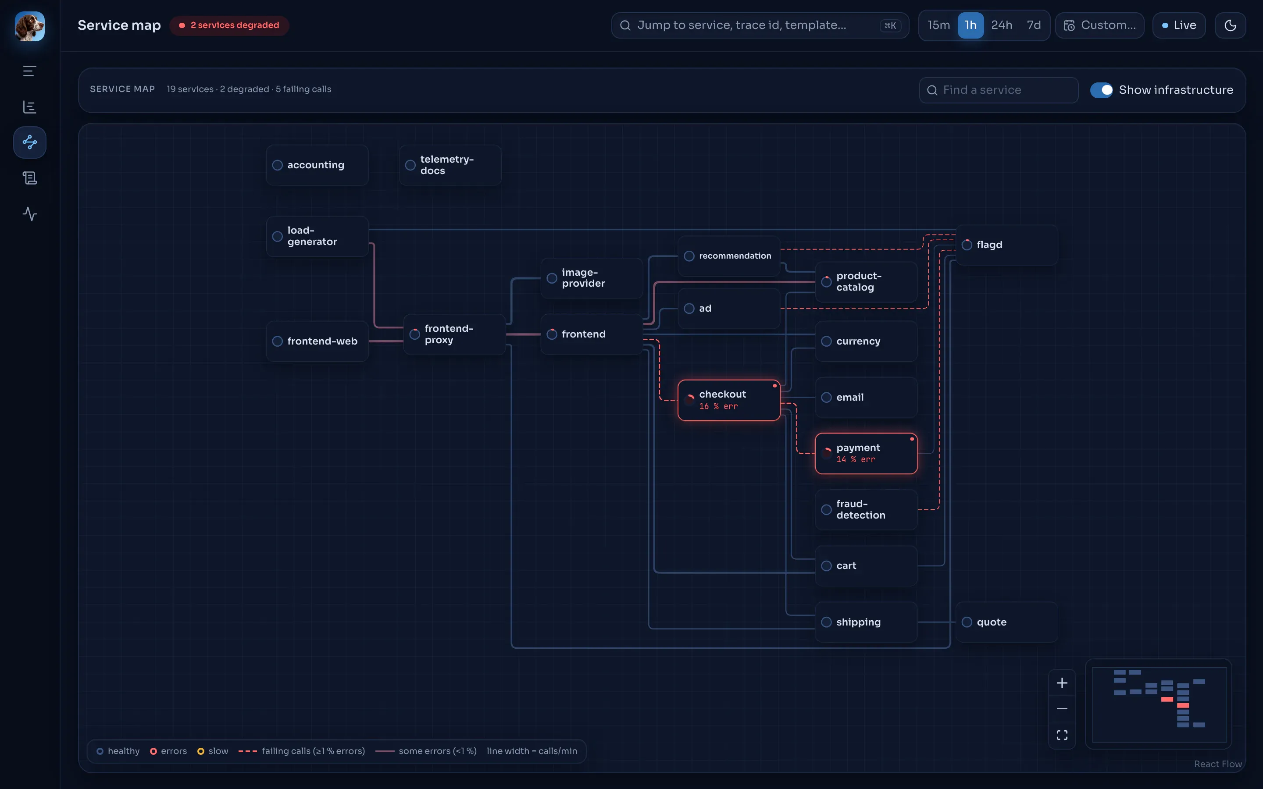Toggle dark mode moon icon
This screenshot has width=1263, height=789.
[x=1230, y=25]
